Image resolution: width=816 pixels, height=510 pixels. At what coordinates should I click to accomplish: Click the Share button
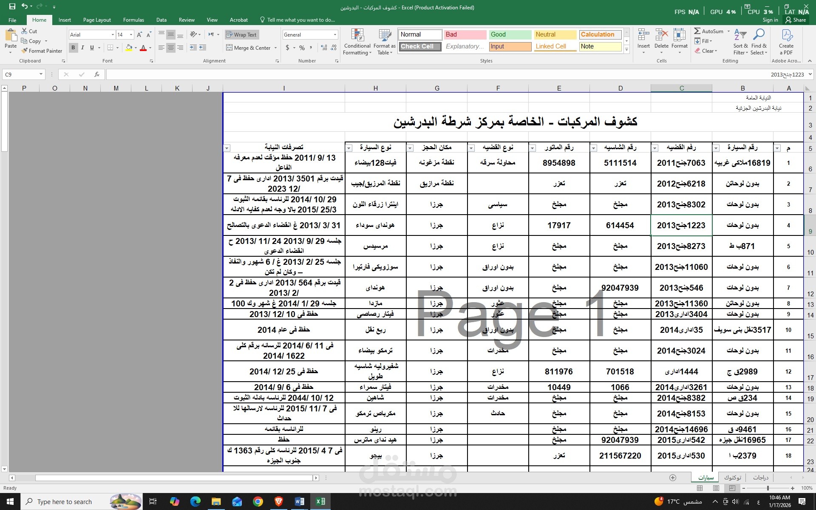coord(796,20)
